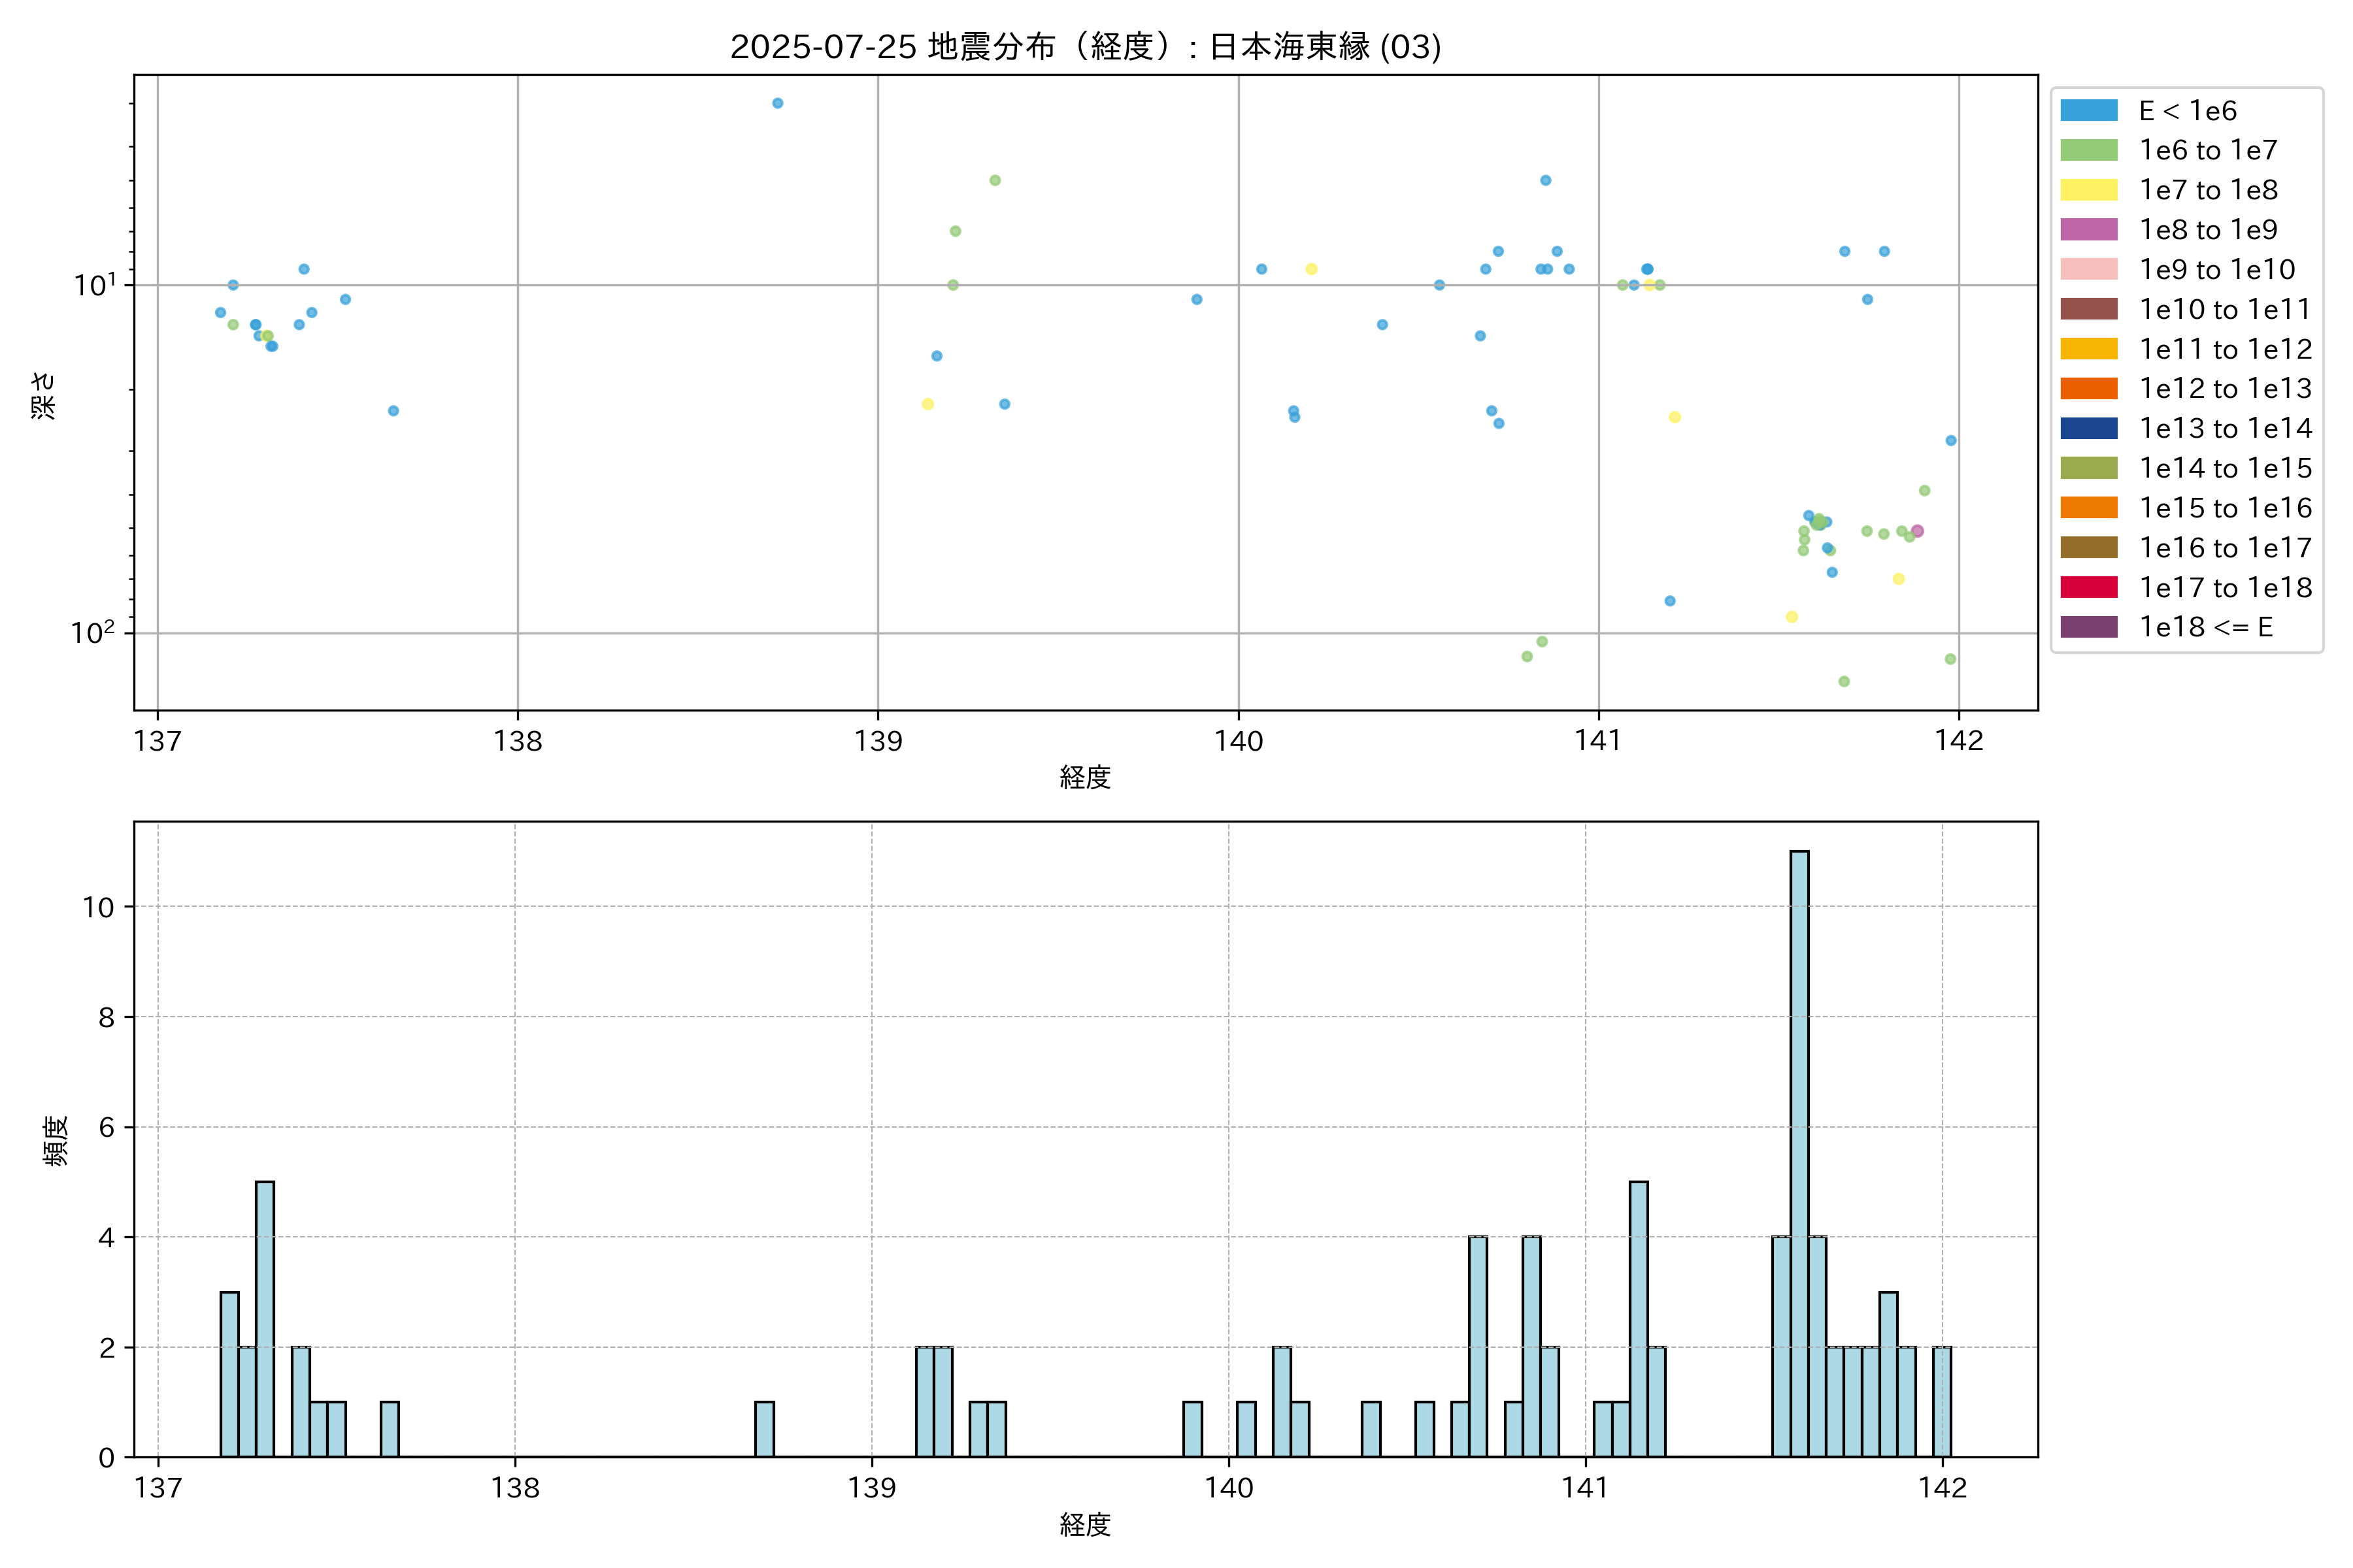Click the purple scatter point near longitude 141.9
The image size is (2353, 1568).
(1917, 531)
